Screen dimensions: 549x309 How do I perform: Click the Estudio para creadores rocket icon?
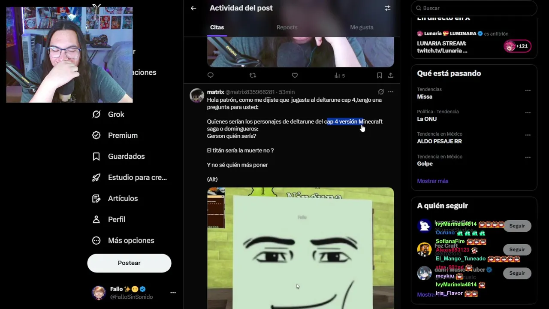point(97,177)
